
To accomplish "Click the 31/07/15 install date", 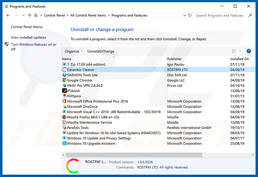I will click(237, 96).
